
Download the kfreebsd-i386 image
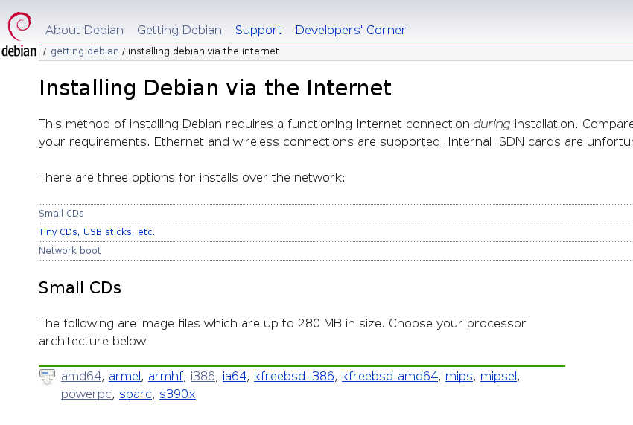tap(294, 376)
